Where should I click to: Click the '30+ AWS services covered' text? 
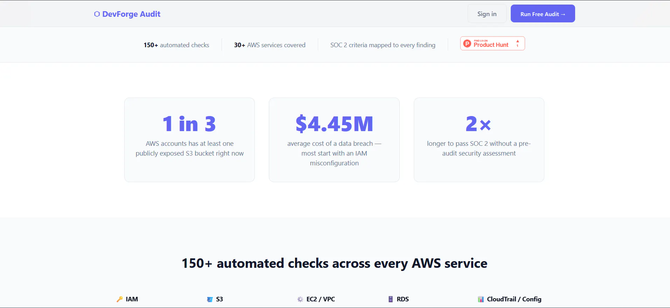(x=270, y=45)
